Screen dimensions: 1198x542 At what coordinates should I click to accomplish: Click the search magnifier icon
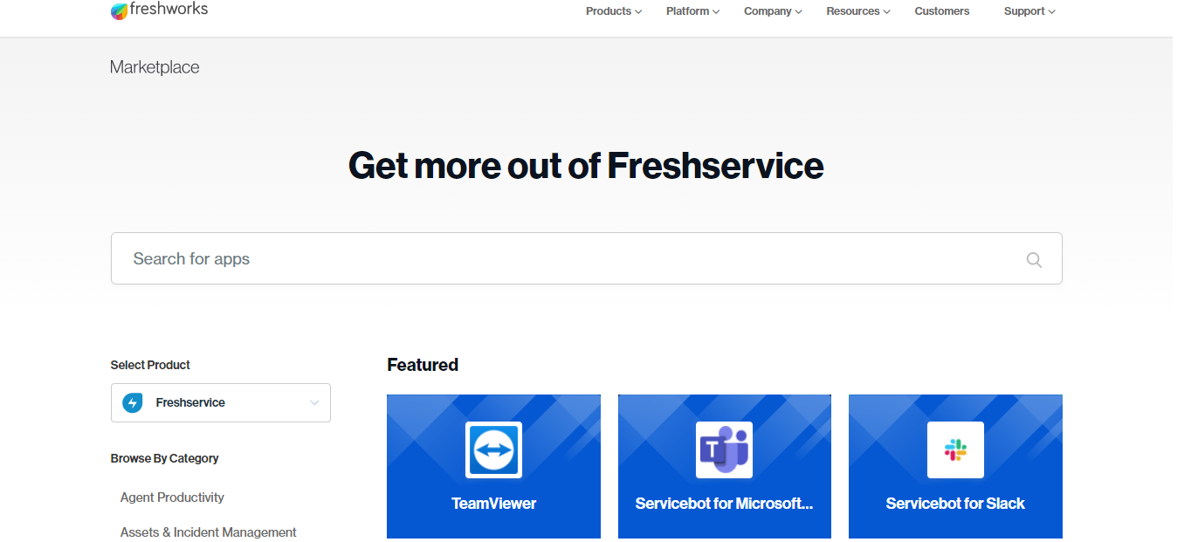click(1034, 259)
